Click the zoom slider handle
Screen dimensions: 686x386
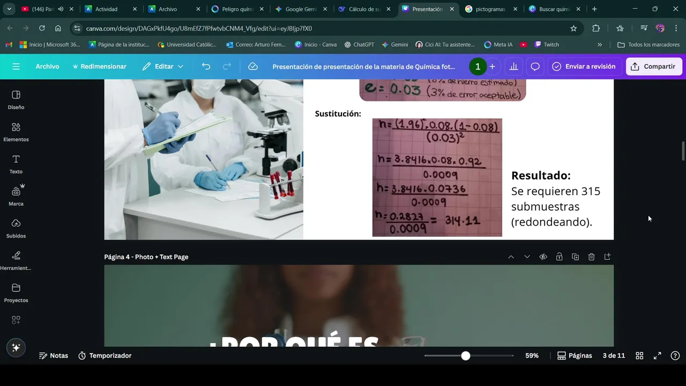(466, 355)
